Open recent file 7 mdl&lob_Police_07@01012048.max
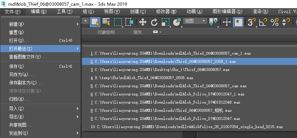The width and height of the screenshot is (297, 138). [x=189, y=102]
